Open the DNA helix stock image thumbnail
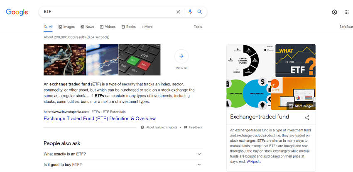The image size is (353, 172). click(65, 60)
